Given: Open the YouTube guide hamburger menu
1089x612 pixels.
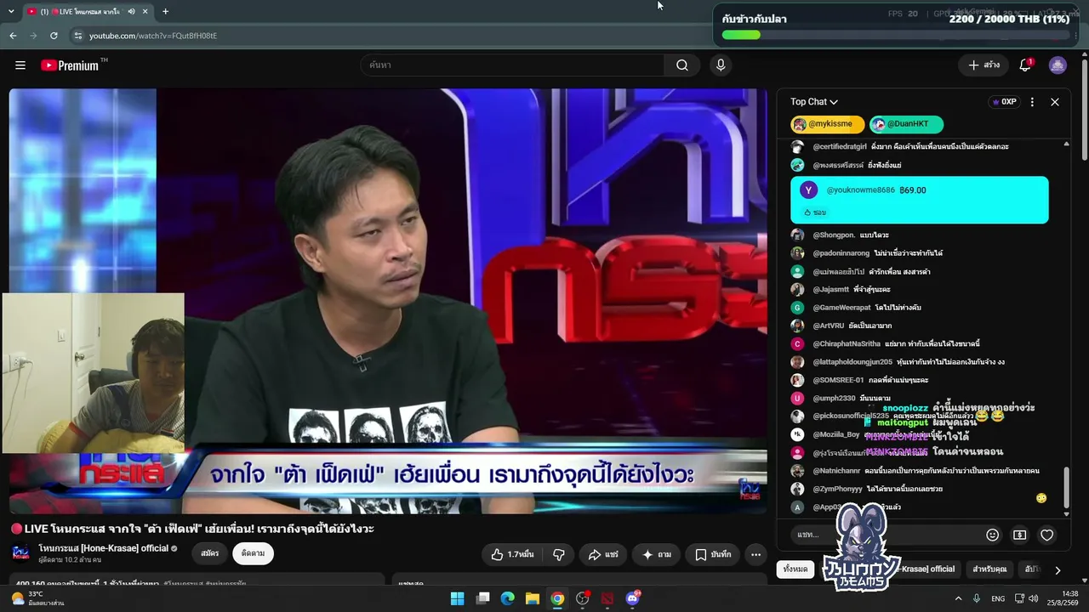Looking at the screenshot, I should [20, 65].
